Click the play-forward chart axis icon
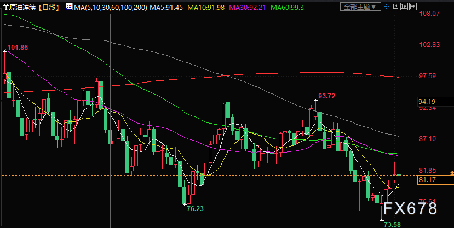The width and height of the screenshot is (454, 228). pyautogui.click(x=405, y=7)
